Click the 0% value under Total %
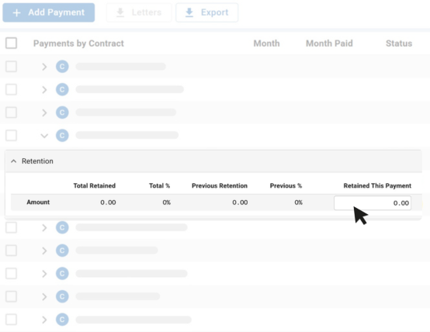Viewport: 430px width, 332px height. pyautogui.click(x=166, y=202)
